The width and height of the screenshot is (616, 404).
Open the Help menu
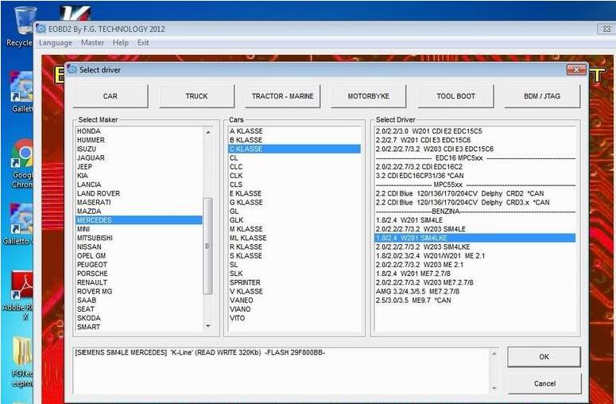pos(120,42)
